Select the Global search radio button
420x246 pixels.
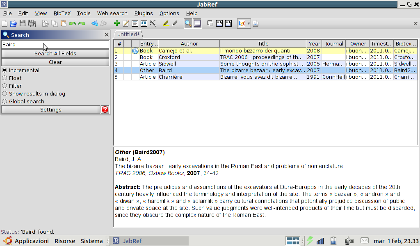click(5, 101)
